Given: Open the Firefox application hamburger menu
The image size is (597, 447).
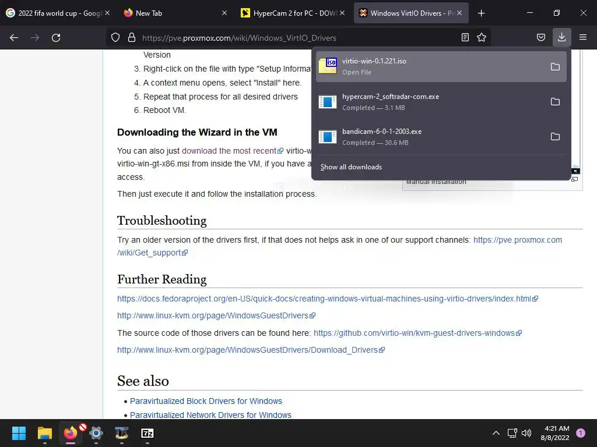Looking at the screenshot, I should coord(583,37).
